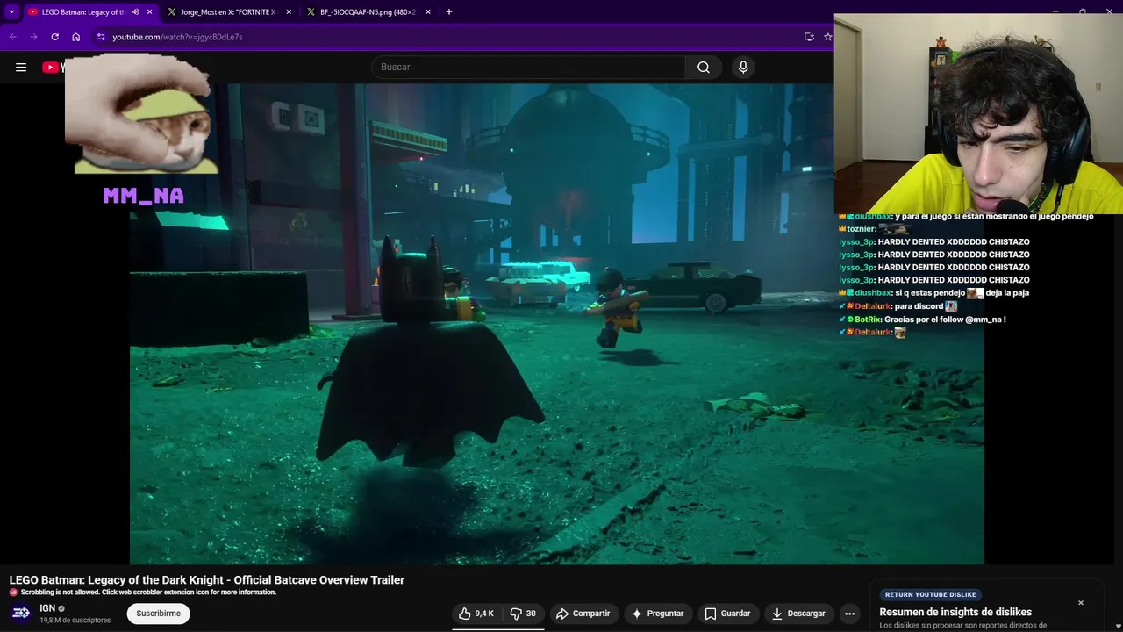The height and width of the screenshot is (632, 1123).
Task: Open the IGN channel name link
Action: point(47,608)
